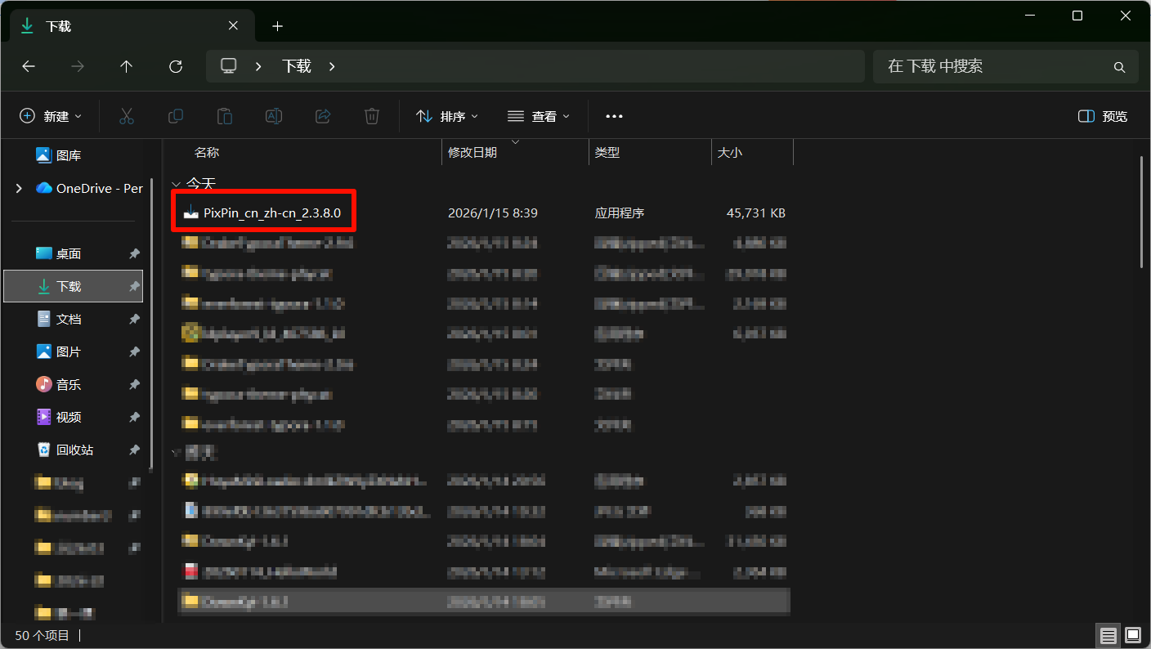The image size is (1151, 649).
Task: Open the 新建 dropdown menu
Action: coord(51,116)
